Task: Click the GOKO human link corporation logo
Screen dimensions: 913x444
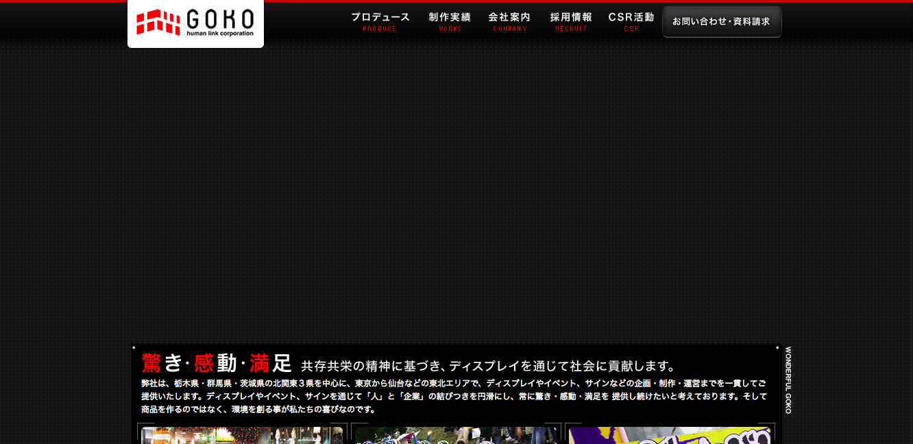Action: 195,23
